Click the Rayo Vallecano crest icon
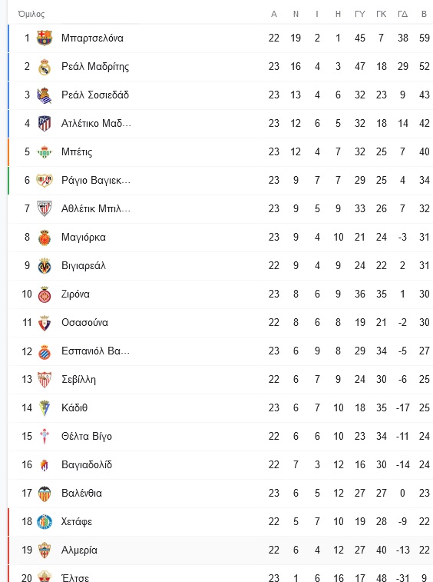 coord(44,181)
